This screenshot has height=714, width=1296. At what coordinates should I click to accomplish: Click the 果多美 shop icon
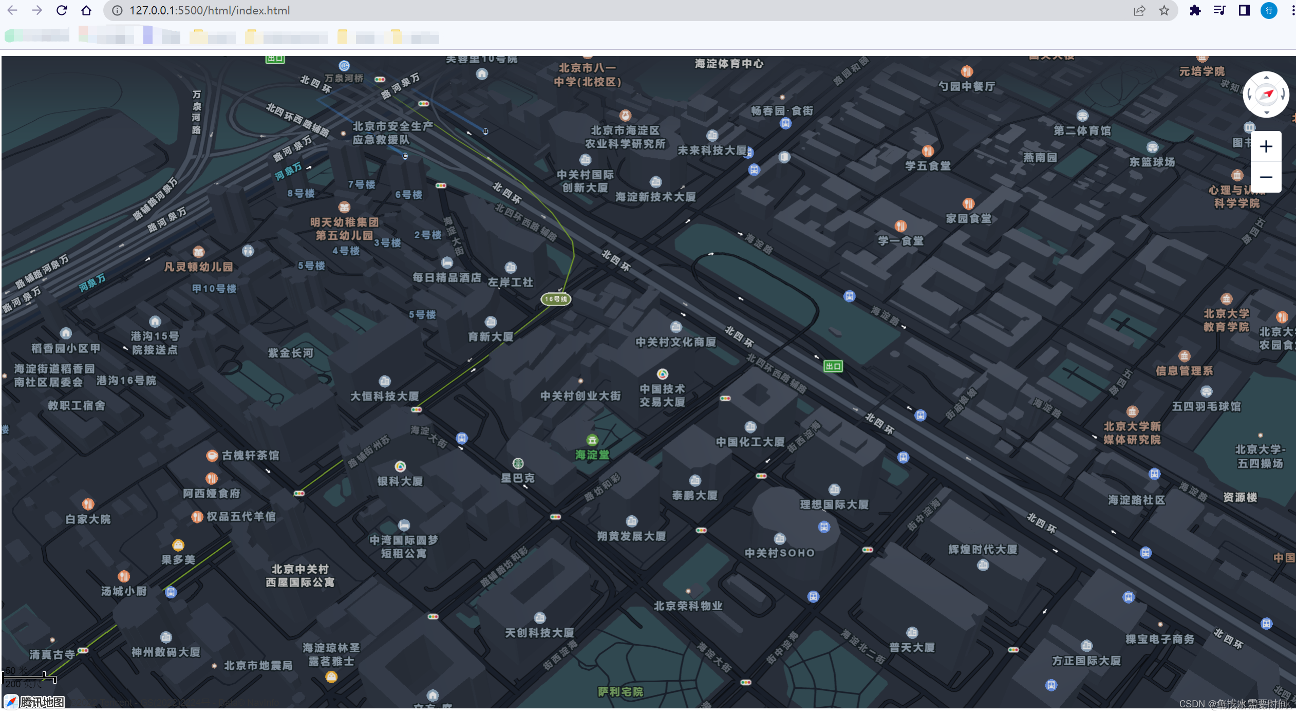tap(178, 545)
